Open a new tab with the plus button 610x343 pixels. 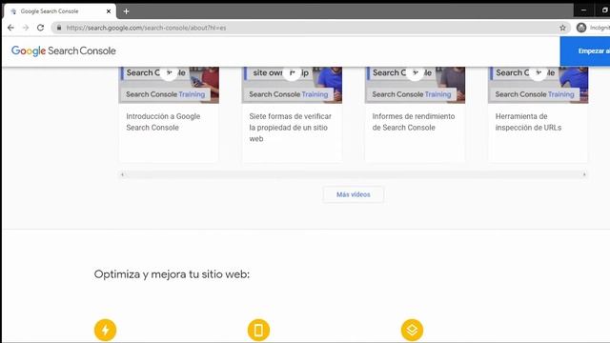126,11
